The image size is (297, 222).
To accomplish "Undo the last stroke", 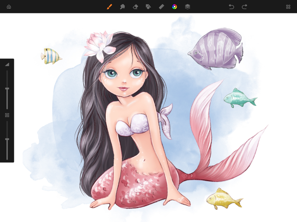I will 231,7.
